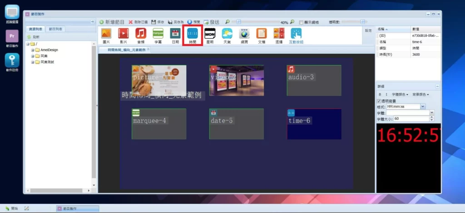Image resolution: width=465 pixels, height=213 pixels.
Task: Pick the 星期 weekday element icon
Action: [209, 35]
